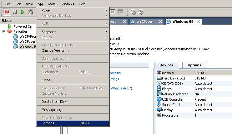Image resolution: width=232 pixels, height=134 pixels.
Task: Click the Suspend (pause) toolbar button
Action: (x=15, y=12)
